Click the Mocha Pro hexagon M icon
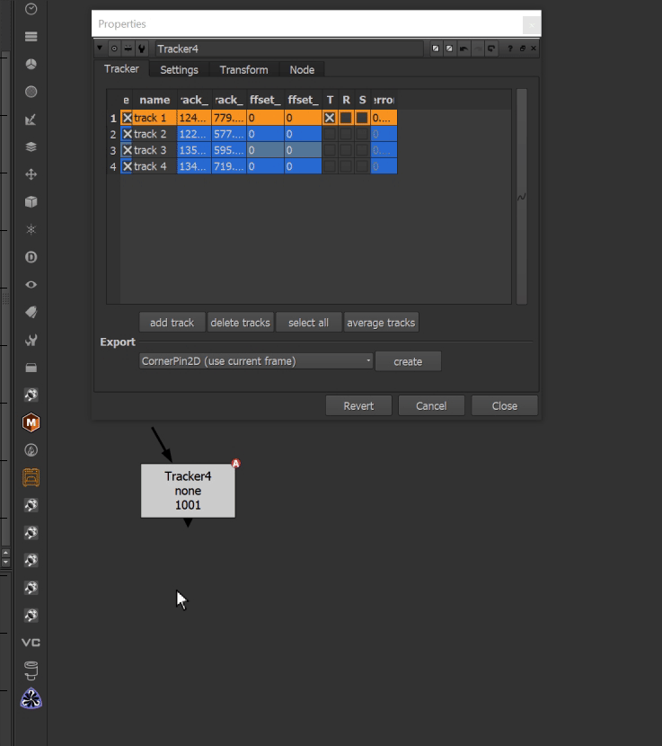Viewport: 662px width, 746px height. click(x=31, y=422)
